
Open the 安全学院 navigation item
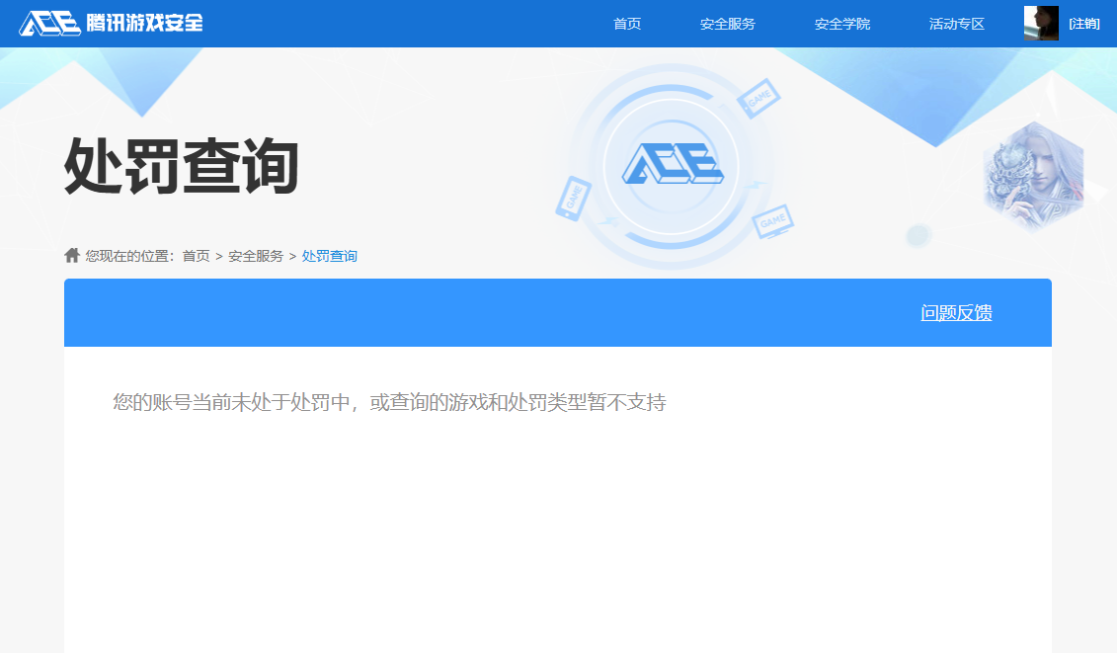[841, 24]
